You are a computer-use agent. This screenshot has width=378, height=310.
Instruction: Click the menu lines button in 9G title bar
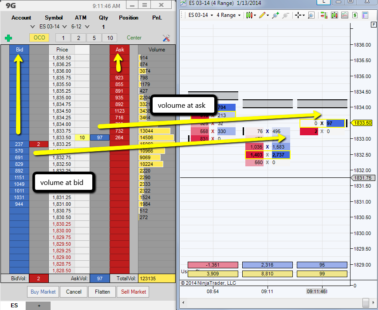[144, 5]
